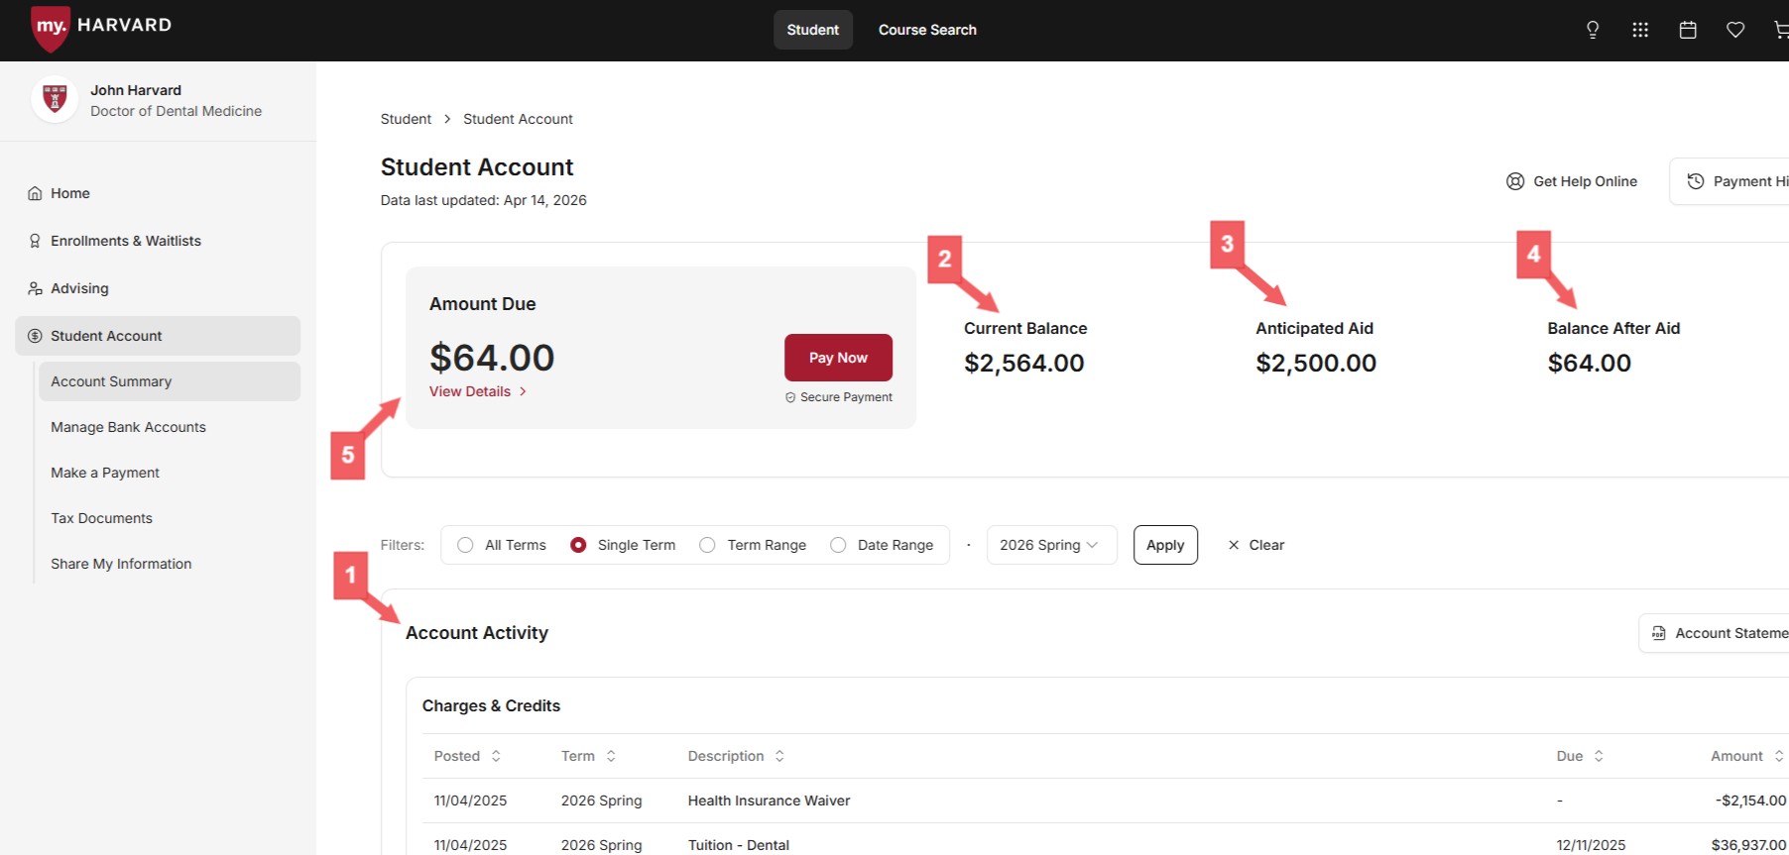Switch to the Student tab

813,30
